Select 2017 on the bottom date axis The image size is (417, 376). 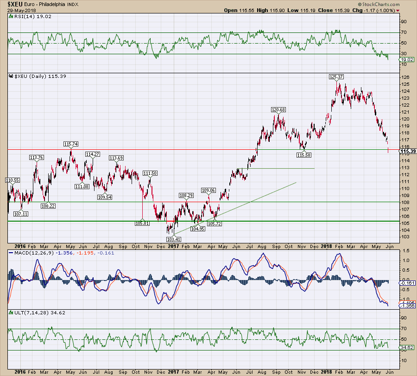pos(173,371)
